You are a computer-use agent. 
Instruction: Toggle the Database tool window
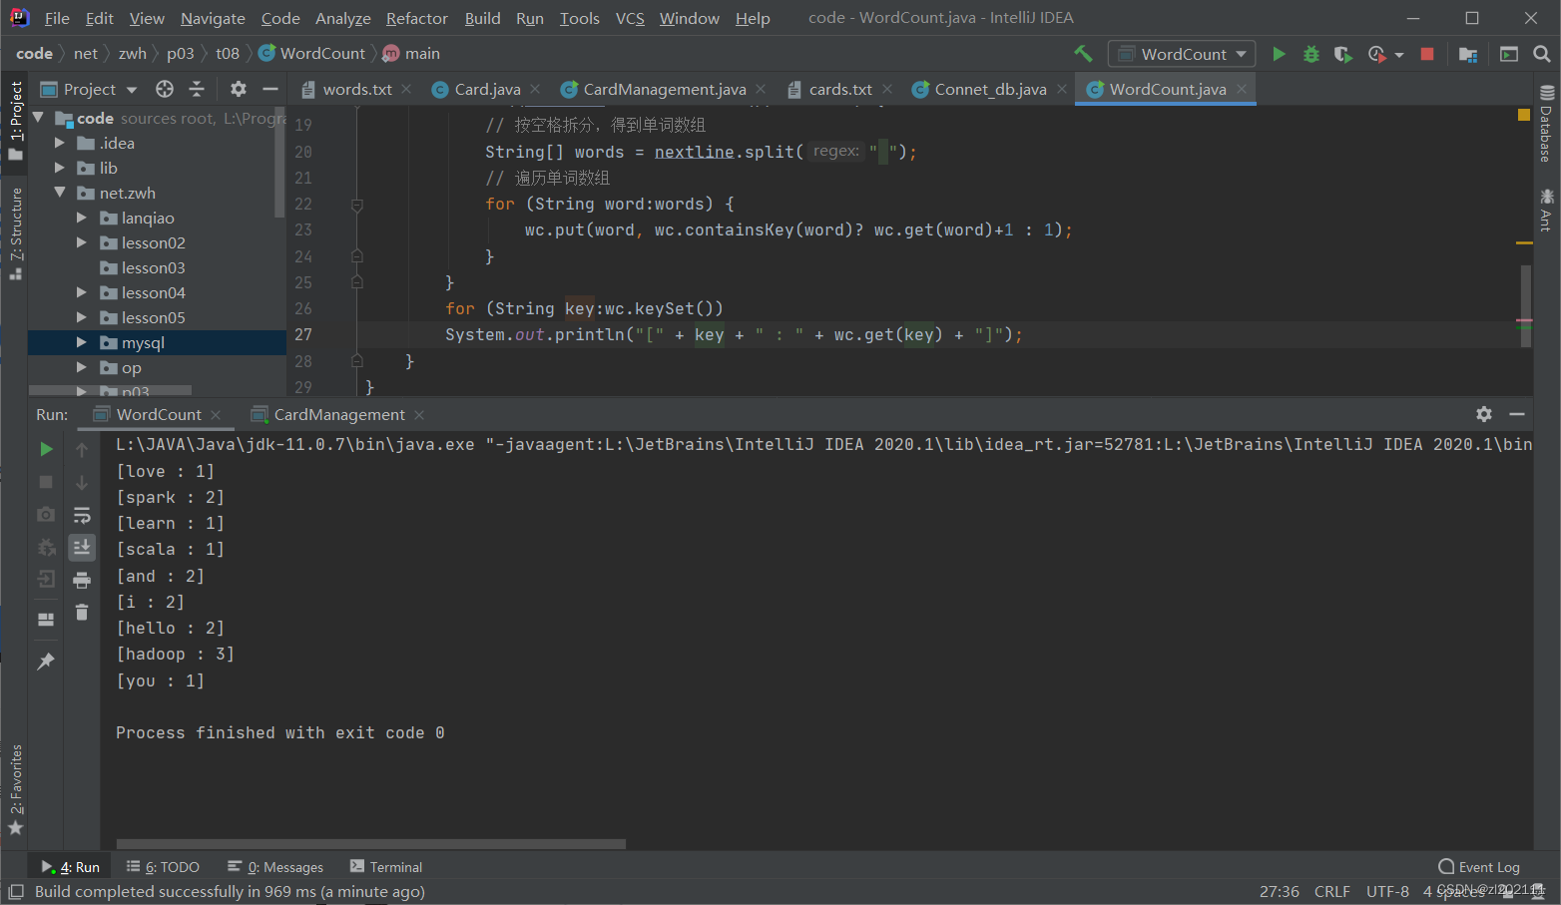1546,123
